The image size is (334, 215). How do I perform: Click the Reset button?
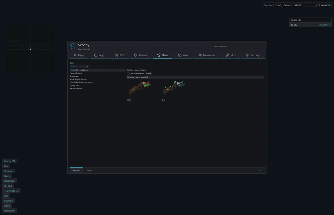[x=148, y=73]
